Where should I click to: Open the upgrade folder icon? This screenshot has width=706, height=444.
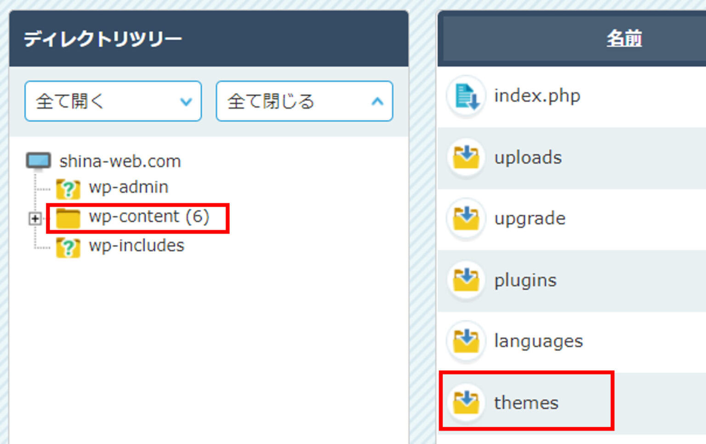[466, 219]
